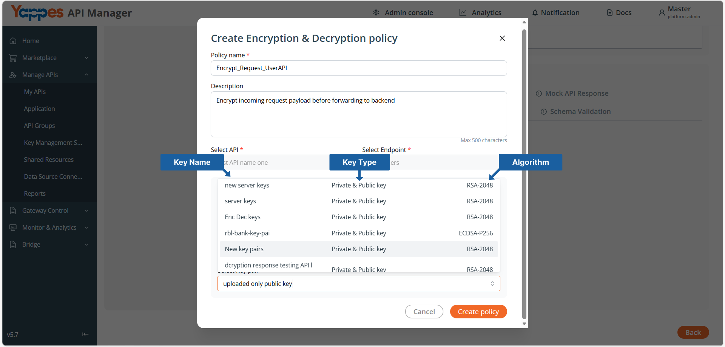Select 'Enc Dec keys' key option
Viewport: 725px width, 347px height.
tap(359, 217)
